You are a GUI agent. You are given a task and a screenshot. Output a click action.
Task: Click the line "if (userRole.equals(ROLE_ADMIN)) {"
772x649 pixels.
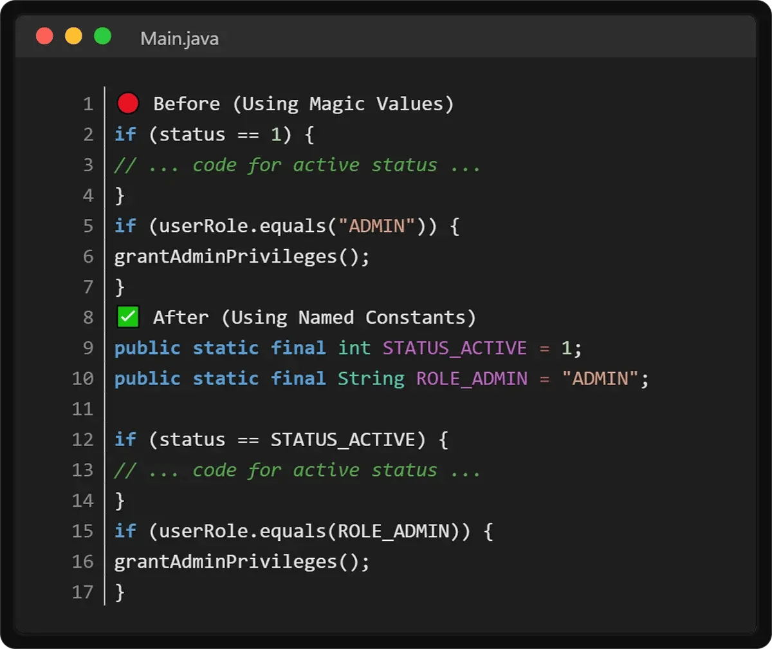(304, 531)
